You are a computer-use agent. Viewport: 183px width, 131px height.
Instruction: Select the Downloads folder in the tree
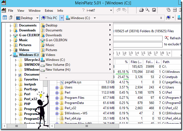pos(27,30)
